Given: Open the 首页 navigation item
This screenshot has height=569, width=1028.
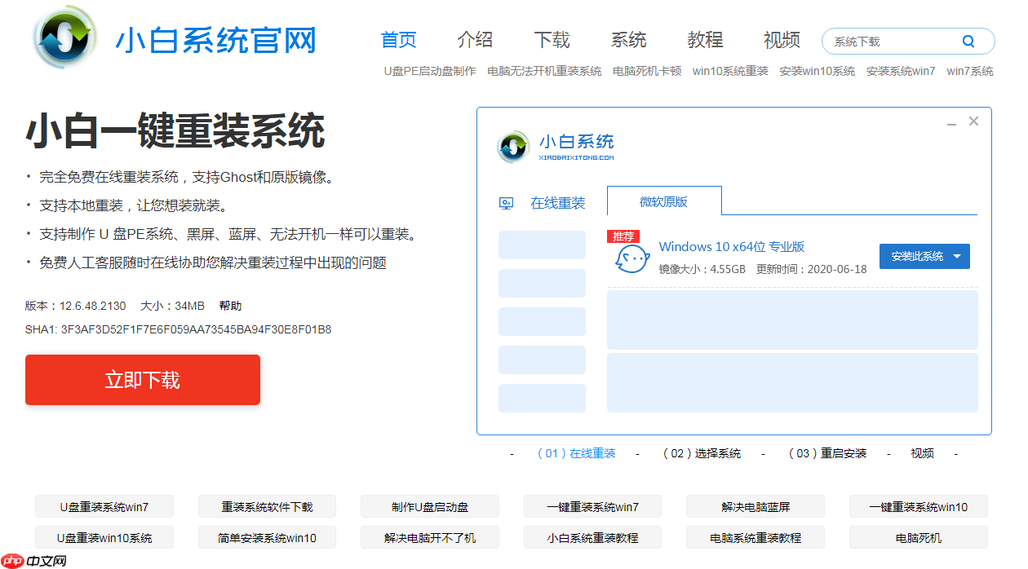Looking at the screenshot, I should [x=398, y=40].
